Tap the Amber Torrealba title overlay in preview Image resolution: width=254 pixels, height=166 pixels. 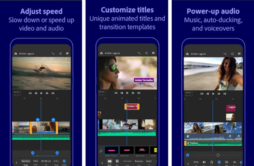[144, 80]
